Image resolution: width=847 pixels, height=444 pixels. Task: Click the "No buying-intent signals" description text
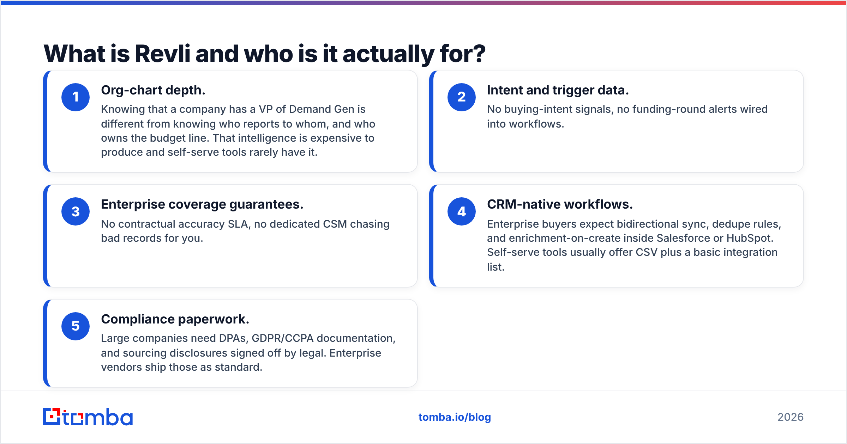pyautogui.click(x=627, y=117)
